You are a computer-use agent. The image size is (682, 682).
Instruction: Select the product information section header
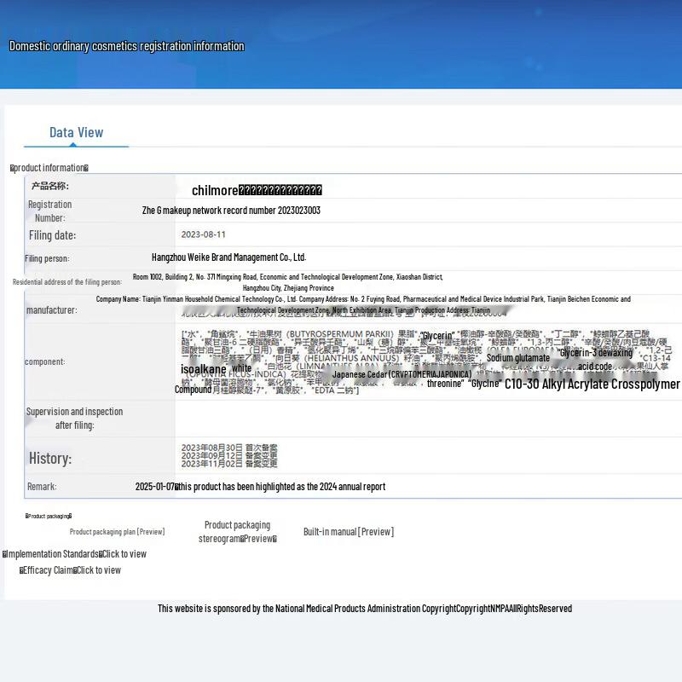(49, 168)
